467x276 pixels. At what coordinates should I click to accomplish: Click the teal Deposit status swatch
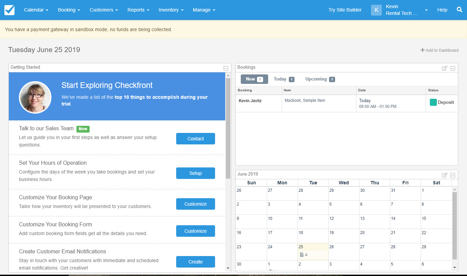(x=433, y=102)
